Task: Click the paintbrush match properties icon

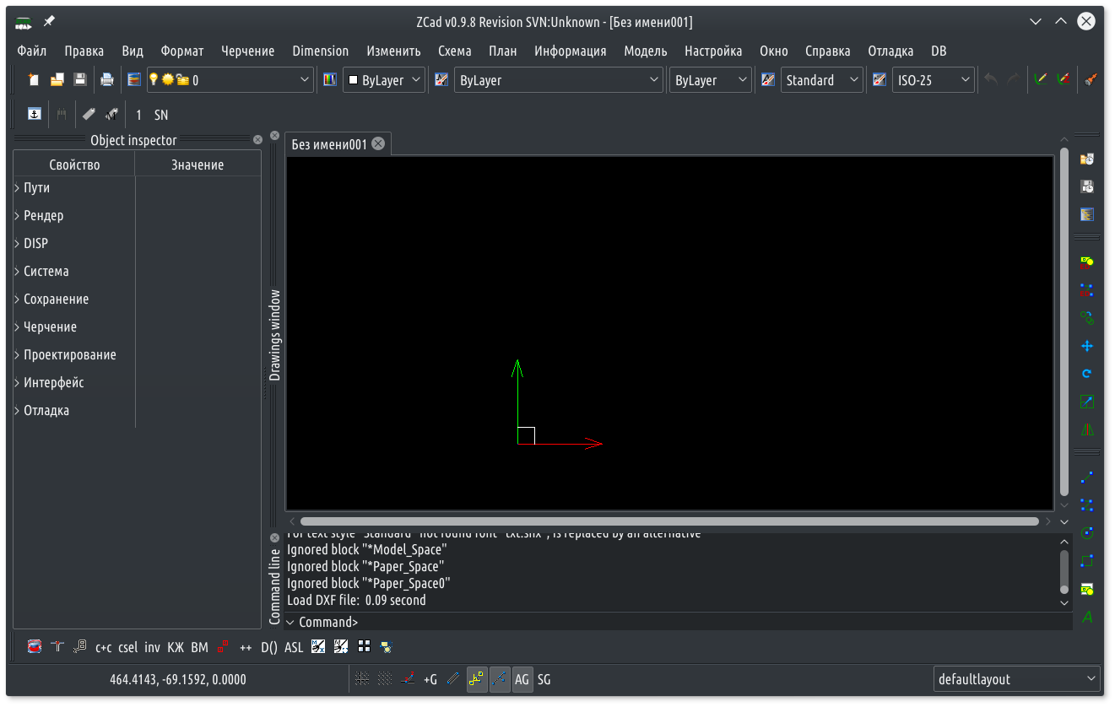Action: click(1091, 80)
